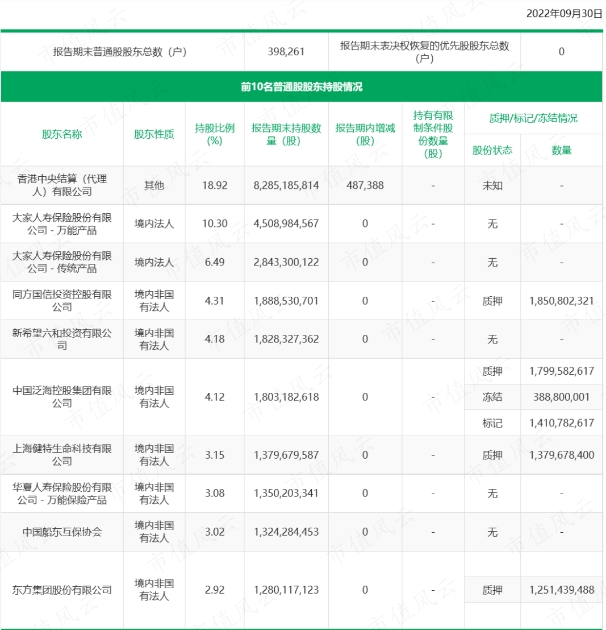Select shareholder 同方国信投资控股有限公司
606x630 pixels.
62,301
